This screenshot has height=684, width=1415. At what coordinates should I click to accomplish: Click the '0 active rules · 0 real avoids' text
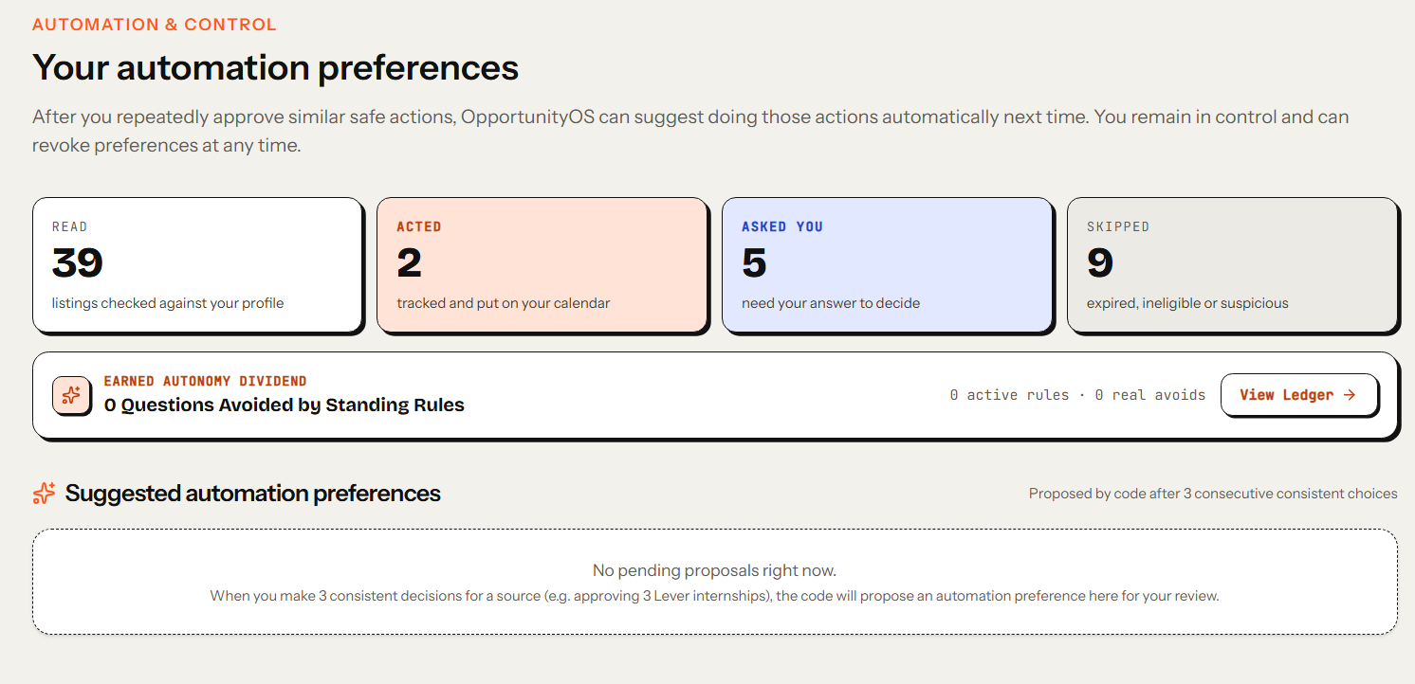pos(1077,395)
